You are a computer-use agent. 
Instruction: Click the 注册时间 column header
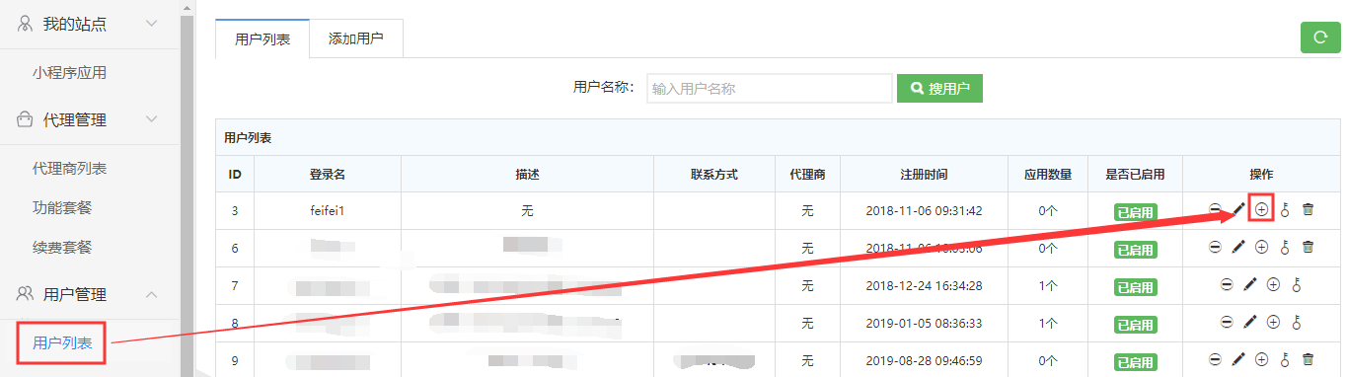click(x=924, y=175)
